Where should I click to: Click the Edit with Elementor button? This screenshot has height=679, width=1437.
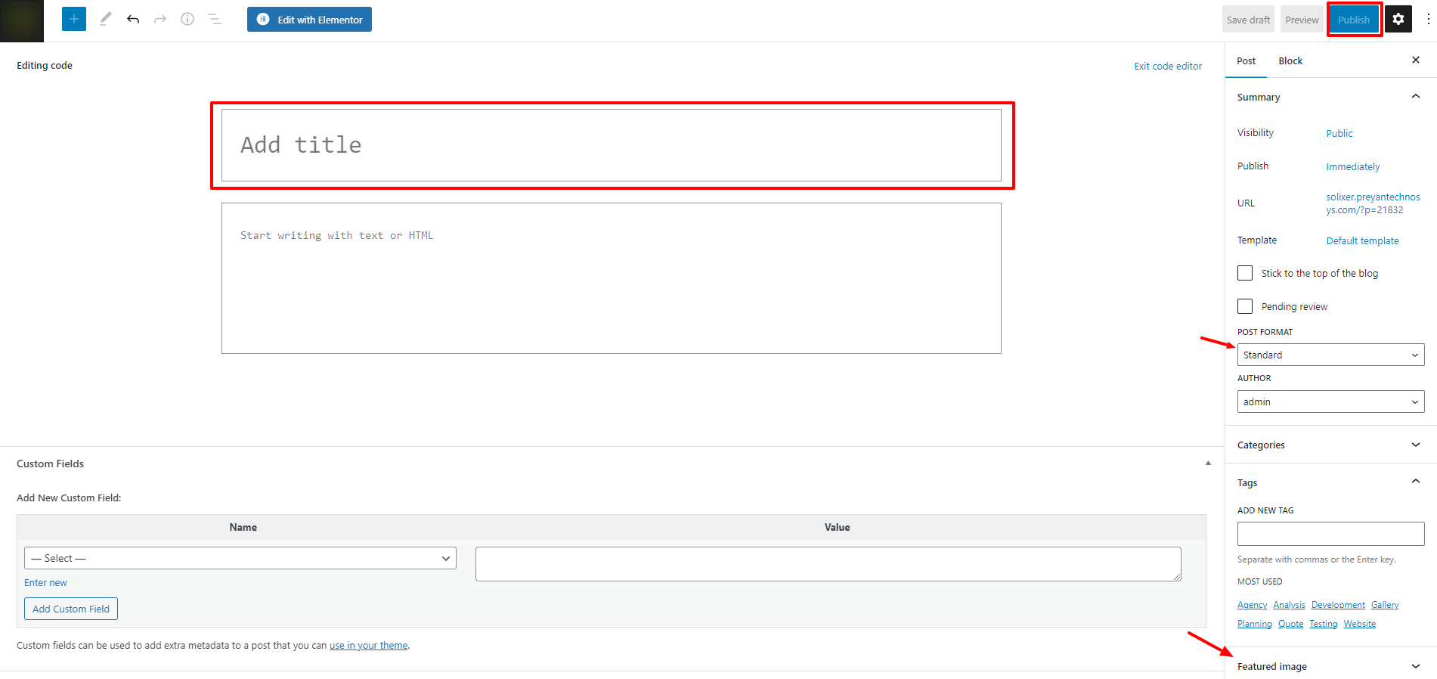tap(309, 20)
